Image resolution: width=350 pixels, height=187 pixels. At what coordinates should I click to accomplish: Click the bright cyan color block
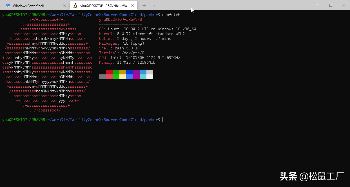143,77
